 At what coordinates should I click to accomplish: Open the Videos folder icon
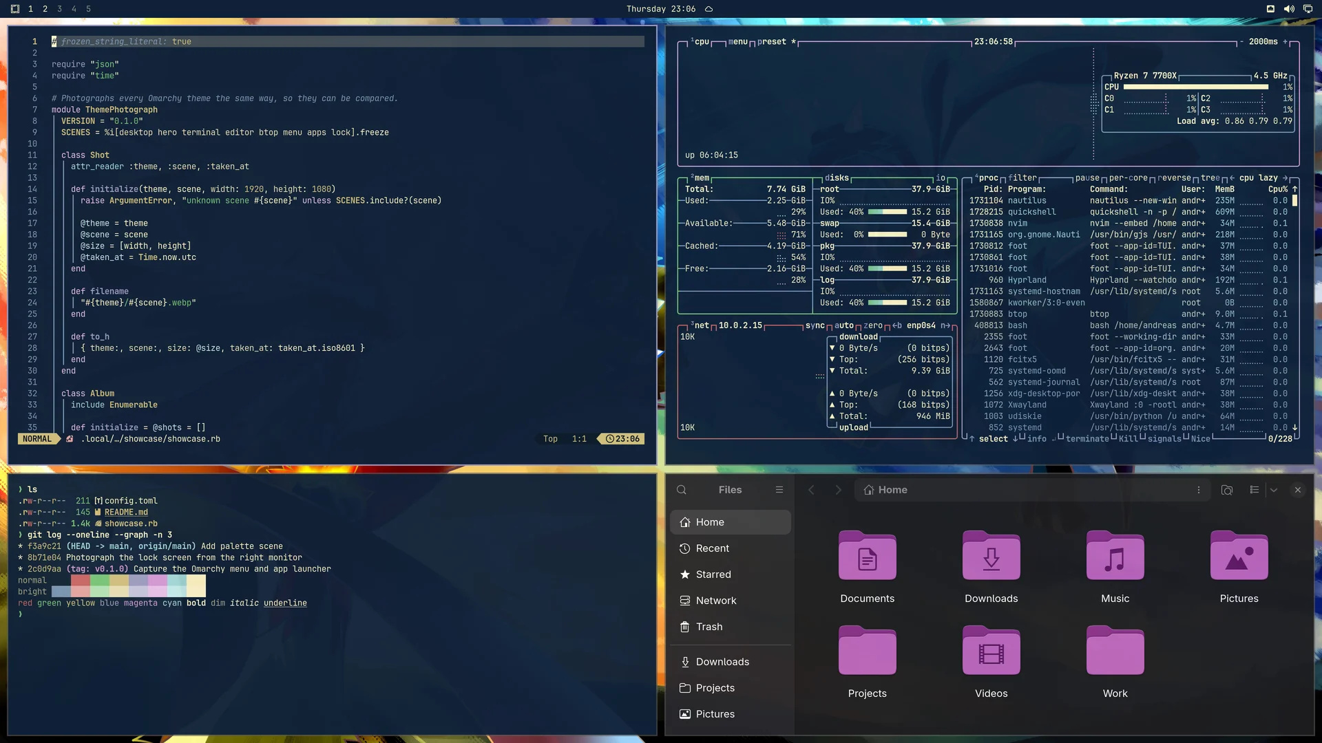pos(992,651)
